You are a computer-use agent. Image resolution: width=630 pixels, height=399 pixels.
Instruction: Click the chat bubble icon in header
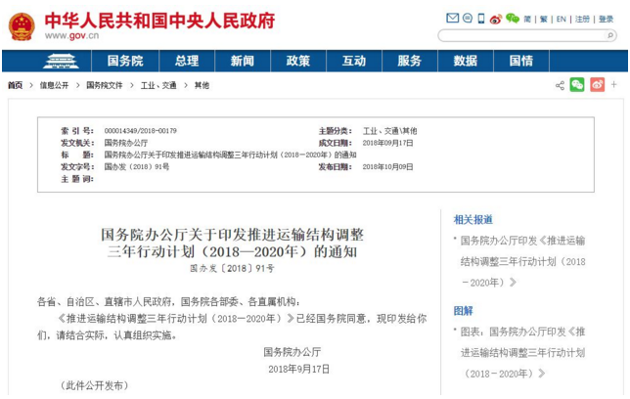pyautogui.click(x=468, y=18)
